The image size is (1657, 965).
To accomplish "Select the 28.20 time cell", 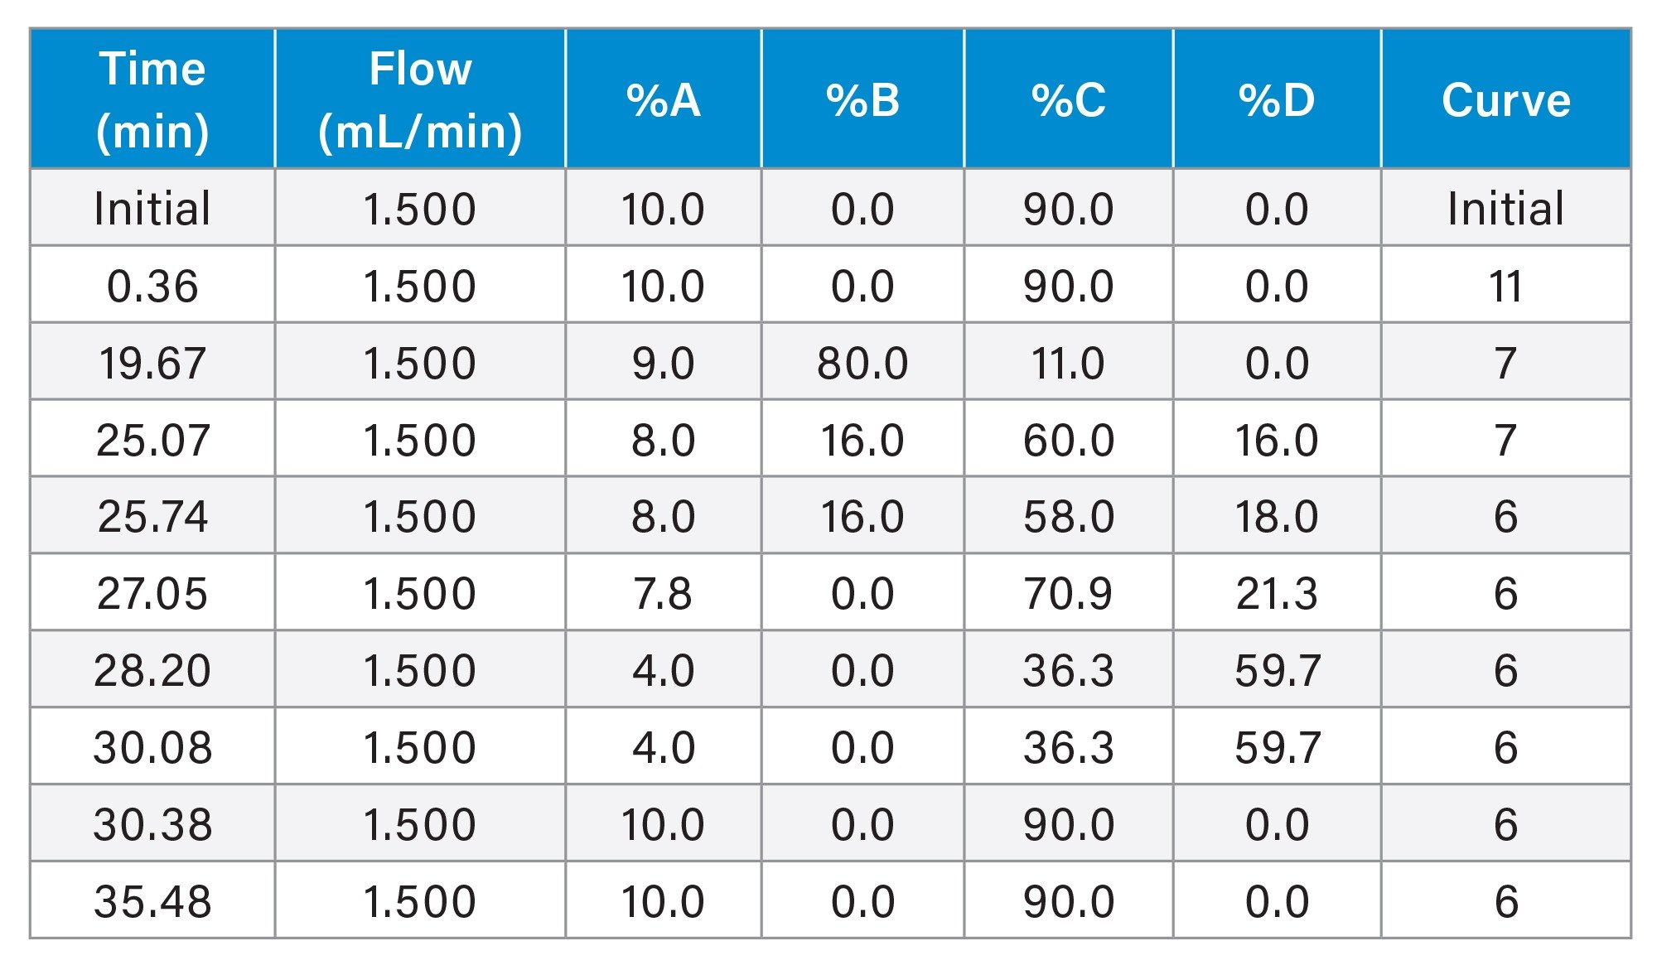I will pos(152,670).
